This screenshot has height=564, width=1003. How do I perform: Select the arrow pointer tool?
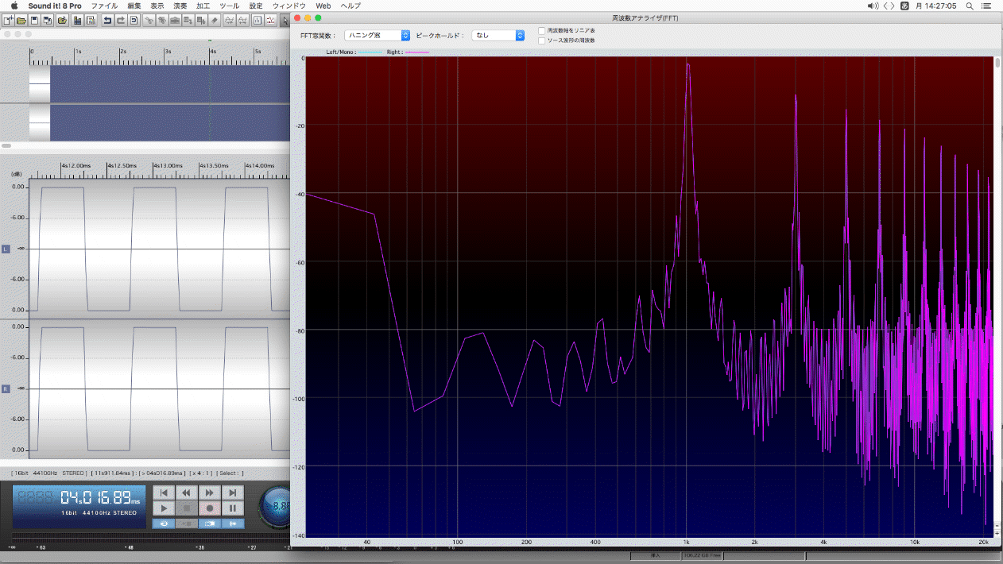click(285, 19)
